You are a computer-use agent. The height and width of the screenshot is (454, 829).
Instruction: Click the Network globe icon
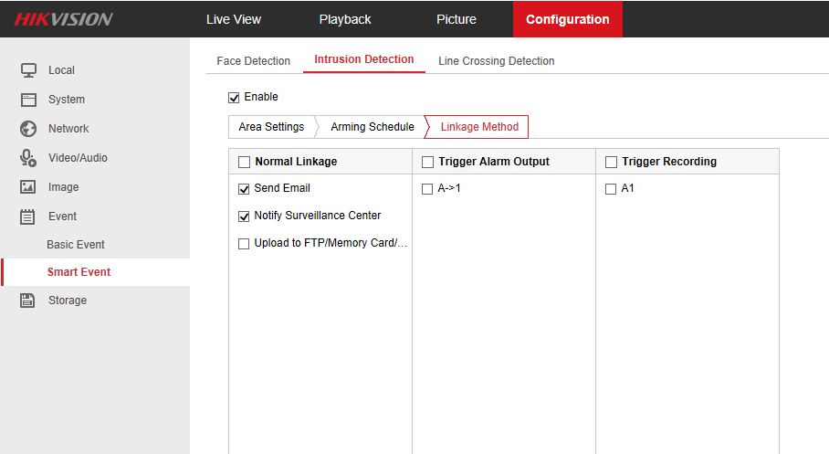pos(28,129)
